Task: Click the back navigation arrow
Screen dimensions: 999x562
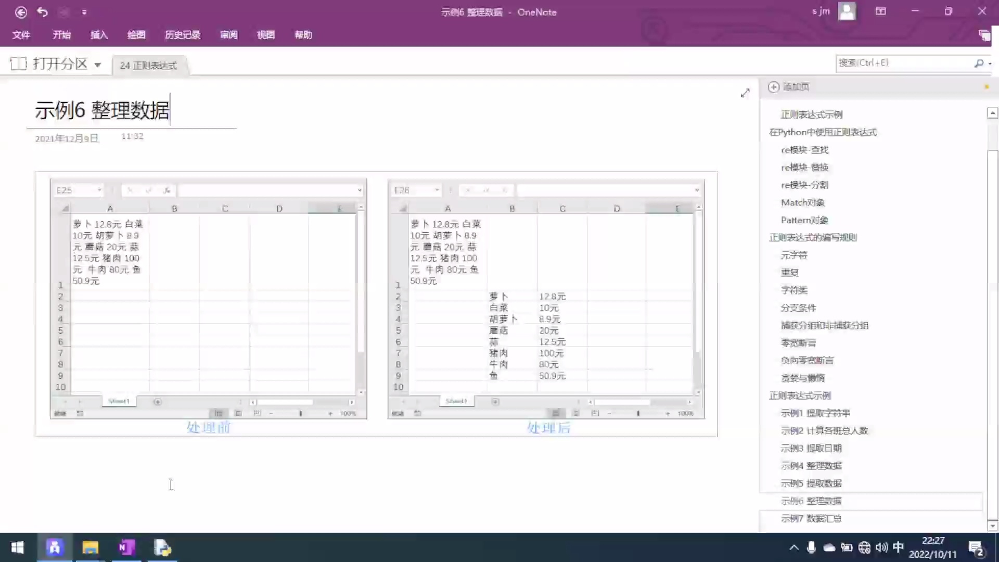Action: coord(21,12)
